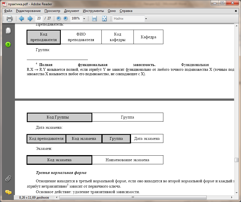This screenshot has width=241, height=202.
Task: Click the total pages text 27
Action: (49, 18)
